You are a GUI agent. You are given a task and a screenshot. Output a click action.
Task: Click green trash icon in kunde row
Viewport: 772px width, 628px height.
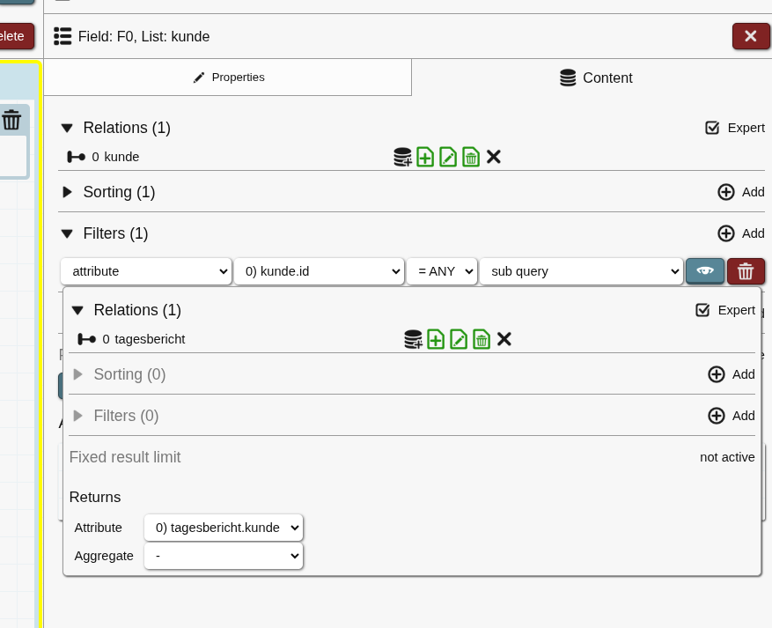tap(471, 157)
